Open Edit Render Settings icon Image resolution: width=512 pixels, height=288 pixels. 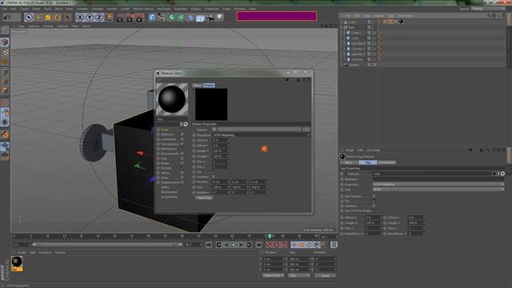coord(140,18)
